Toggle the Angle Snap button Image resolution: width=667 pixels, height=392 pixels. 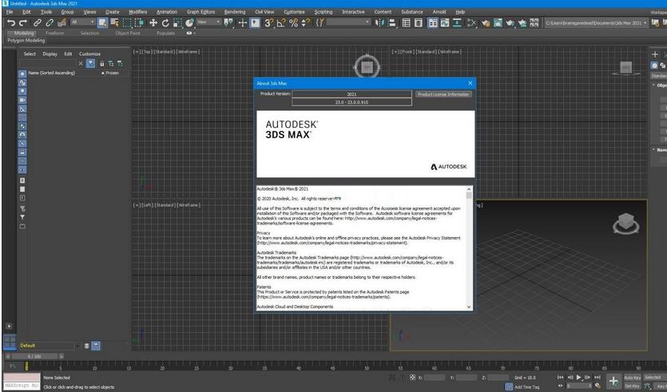click(281, 23)
